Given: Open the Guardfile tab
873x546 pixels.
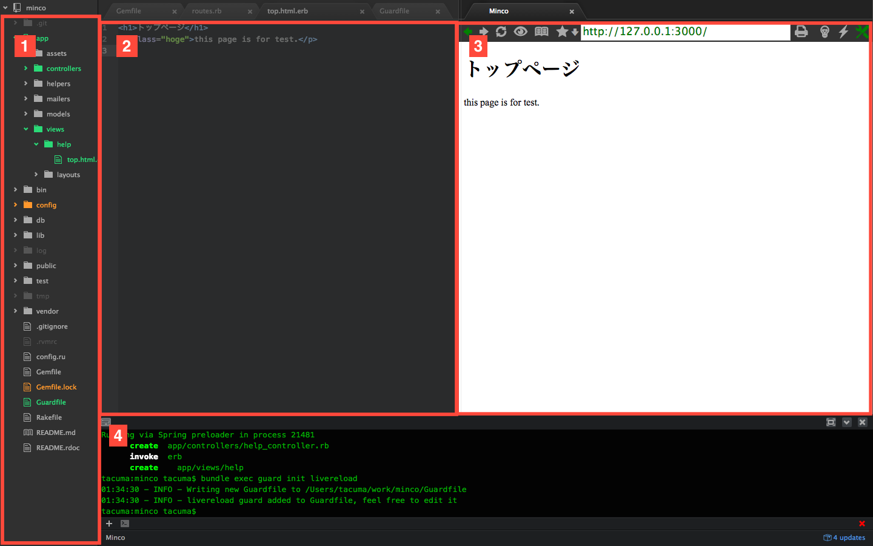Looking at the screenshot, I should (394, 11).
